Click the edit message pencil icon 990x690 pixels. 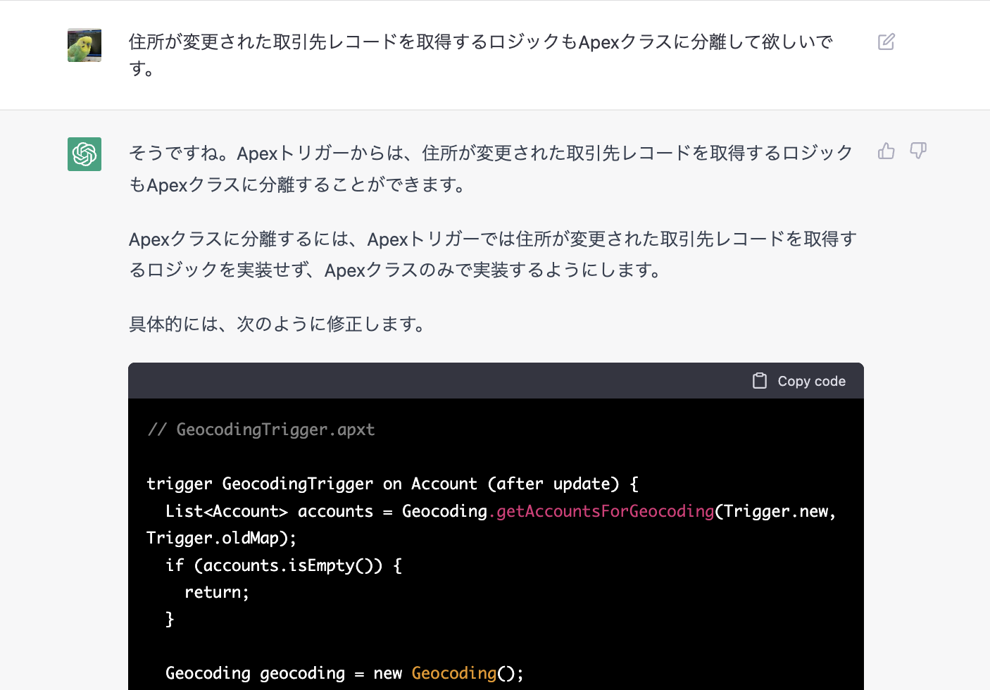point(886,42)
